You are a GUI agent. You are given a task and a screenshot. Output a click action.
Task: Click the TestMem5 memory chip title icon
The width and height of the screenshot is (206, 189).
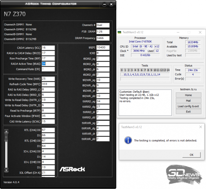(x=119, y=32)
